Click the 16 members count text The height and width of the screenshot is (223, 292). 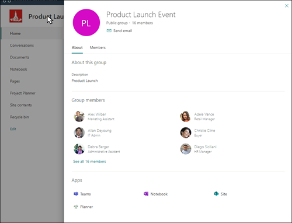coord(142,23)
